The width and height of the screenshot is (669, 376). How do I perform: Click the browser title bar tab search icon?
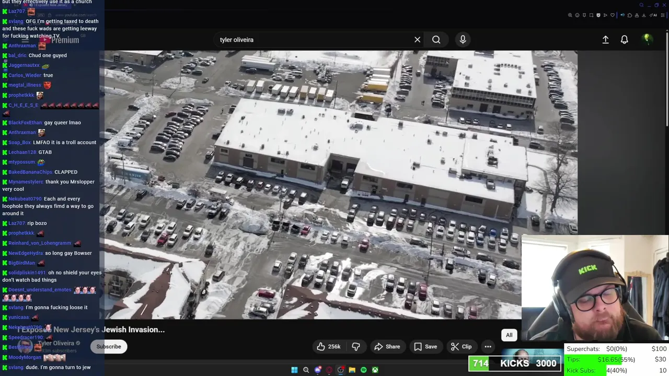(641, 5)
